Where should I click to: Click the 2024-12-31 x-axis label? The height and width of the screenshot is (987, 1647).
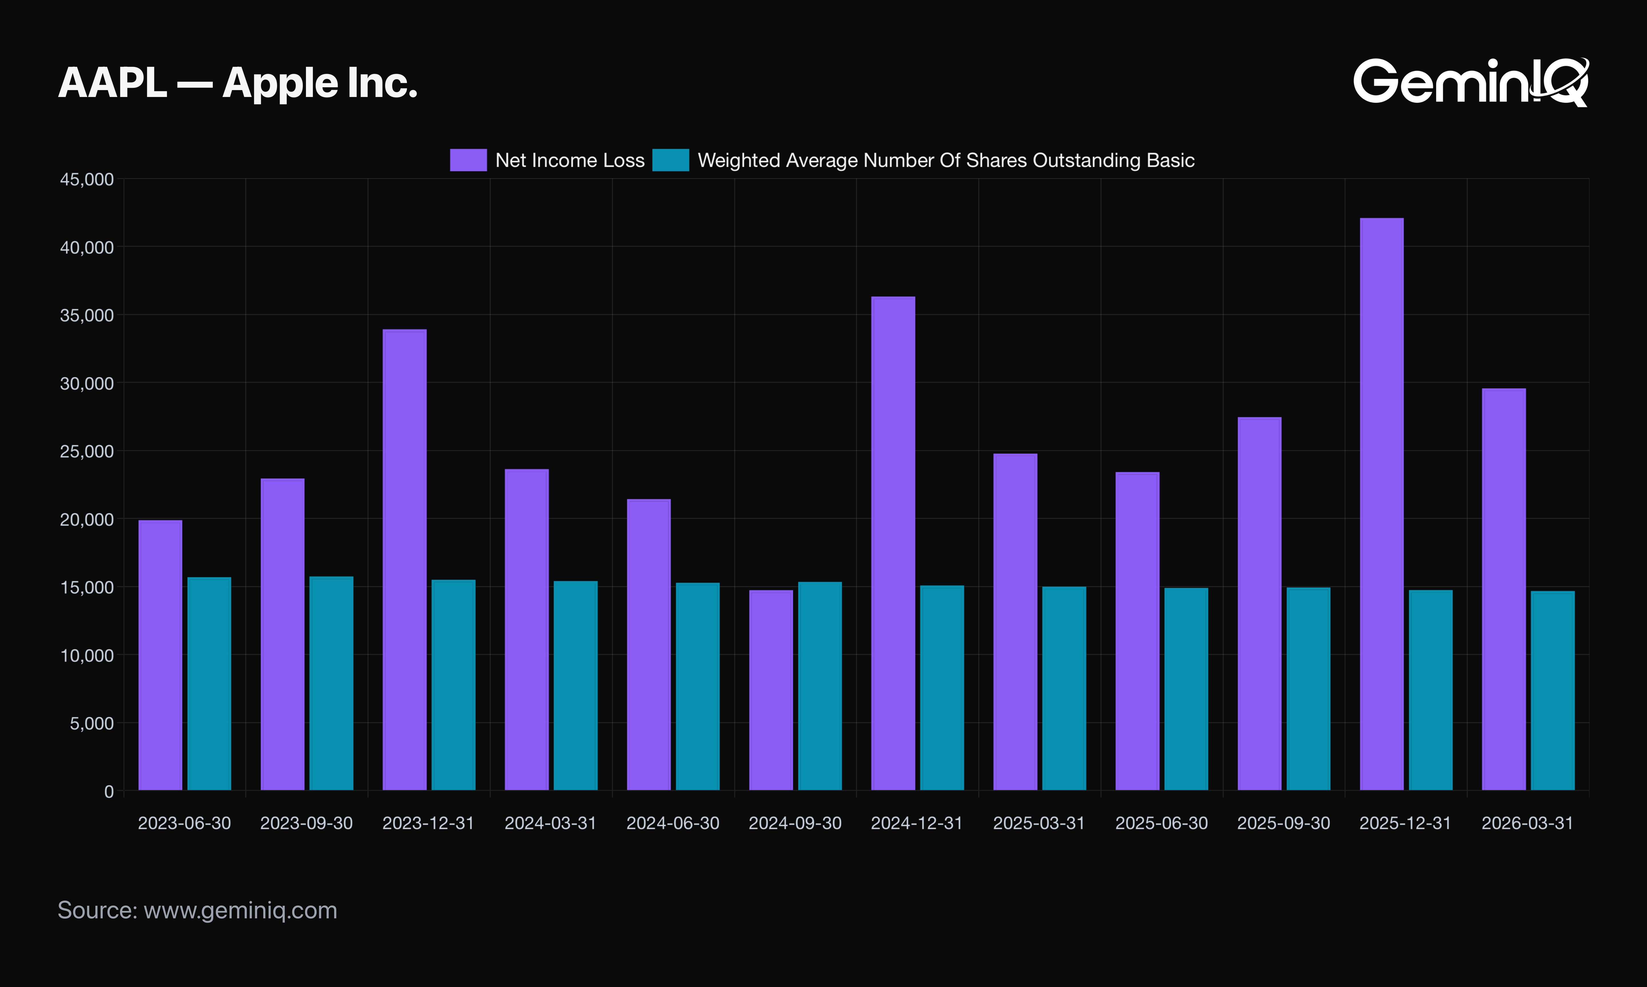[917, 823]
